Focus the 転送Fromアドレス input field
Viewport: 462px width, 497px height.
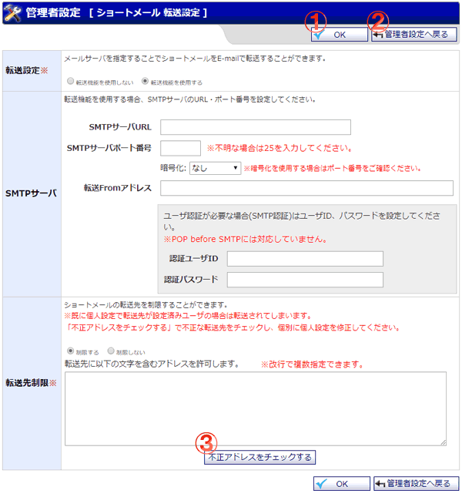[x=306, y=188]
